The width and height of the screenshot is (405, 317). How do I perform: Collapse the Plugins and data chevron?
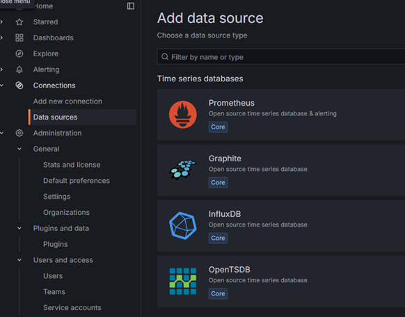tap(19, 228)
